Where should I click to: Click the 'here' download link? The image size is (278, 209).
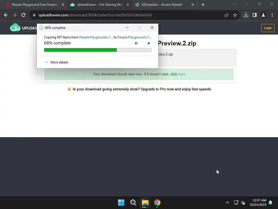click(x=181, y=74)
